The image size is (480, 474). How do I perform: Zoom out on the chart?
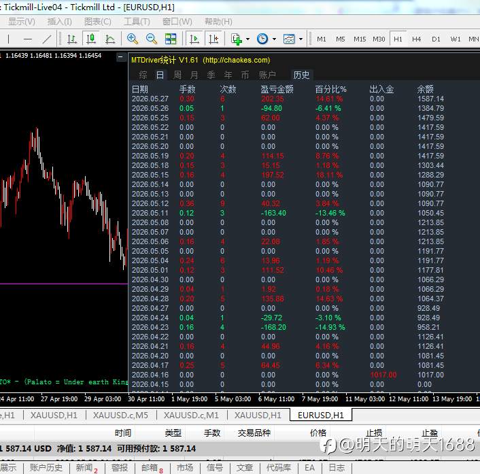151,39
